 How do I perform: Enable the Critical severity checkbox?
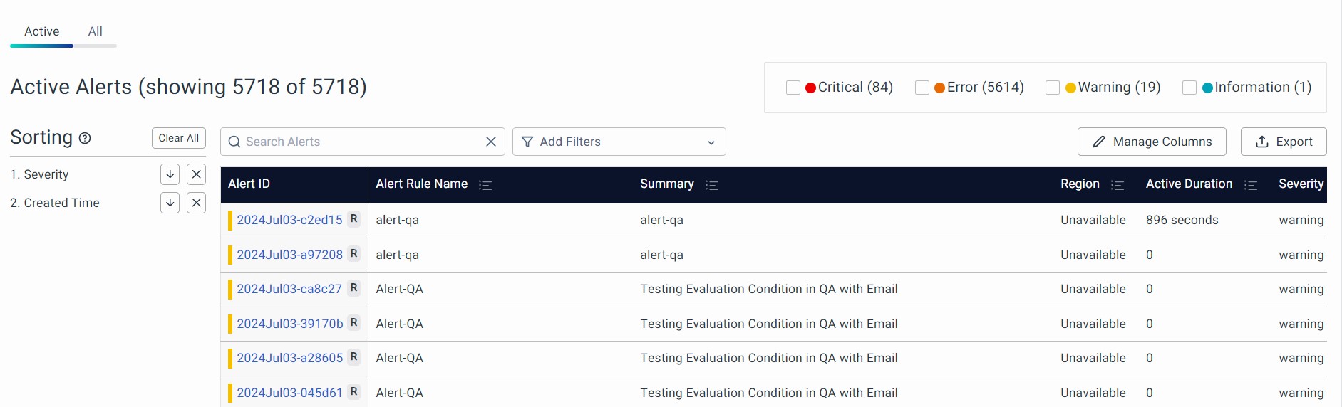[x=793, y=88]
